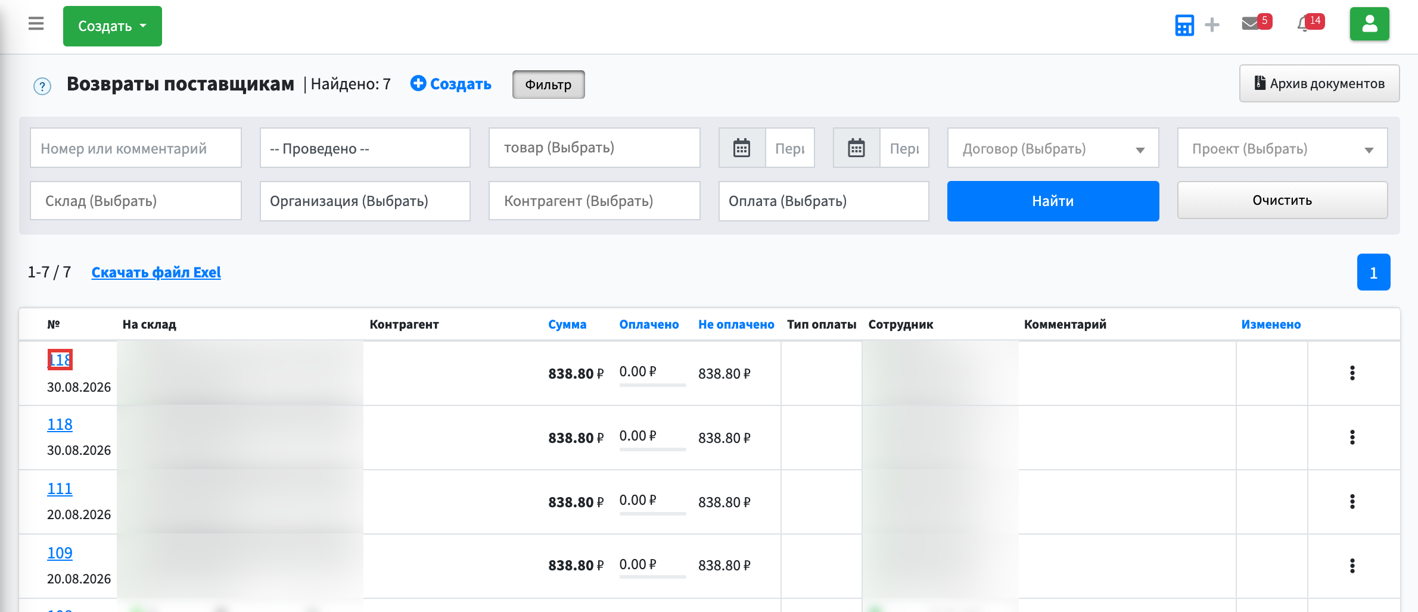Viewport: 1418px width, 612px height.
Task: Click the Склад (Выбрать) field
Action: coord(136,201)
